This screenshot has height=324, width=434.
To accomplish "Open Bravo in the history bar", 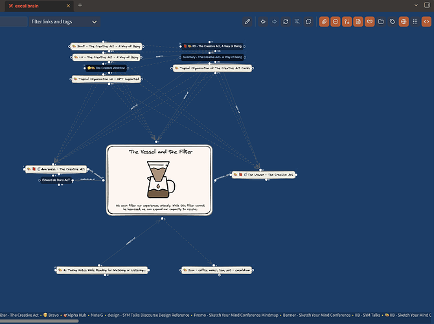I will click(x=51, y=315).
